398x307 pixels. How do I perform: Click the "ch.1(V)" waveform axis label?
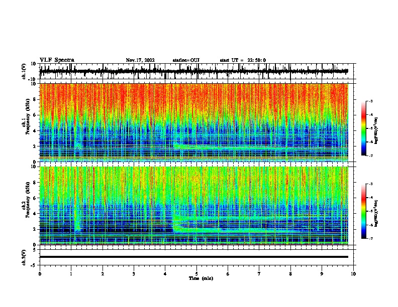tap(24, 71)
